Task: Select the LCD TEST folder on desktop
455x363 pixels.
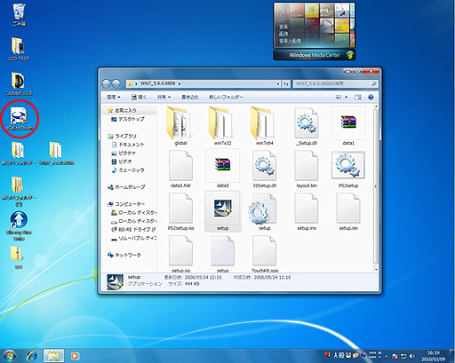Action: click(19, 49)
